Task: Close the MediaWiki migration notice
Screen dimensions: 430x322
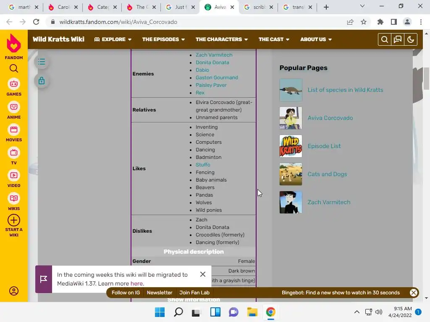Action: pyautogui.click(x=203, y=274)
